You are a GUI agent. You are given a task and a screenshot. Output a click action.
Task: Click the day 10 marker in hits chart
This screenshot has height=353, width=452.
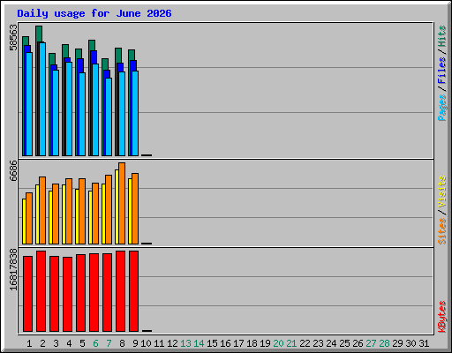tap(147, 155)
